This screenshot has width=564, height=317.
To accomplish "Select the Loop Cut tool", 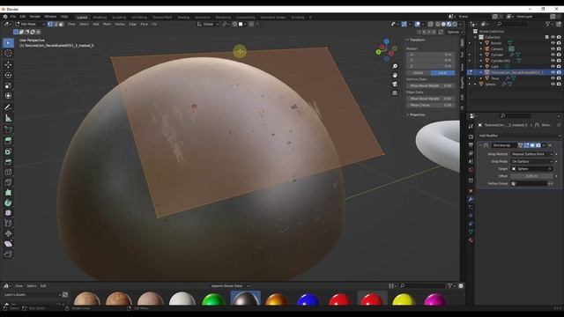I will coord(8,173).
